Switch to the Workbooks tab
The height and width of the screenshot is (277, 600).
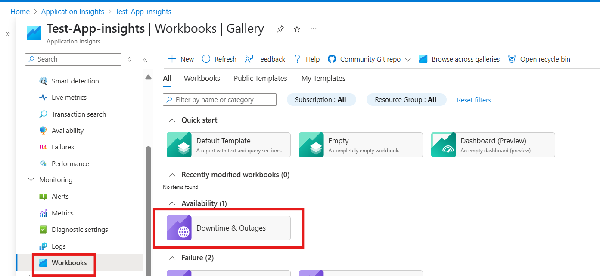(x=202, y=78)
